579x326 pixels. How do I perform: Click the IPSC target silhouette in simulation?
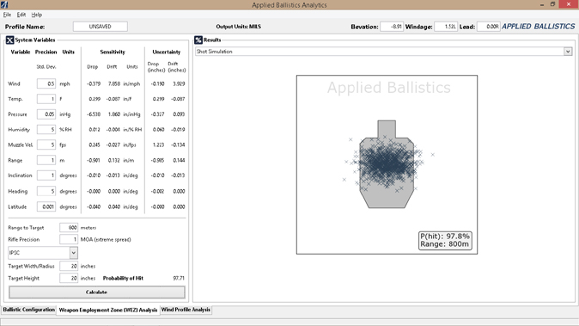[x=387, y=164]
